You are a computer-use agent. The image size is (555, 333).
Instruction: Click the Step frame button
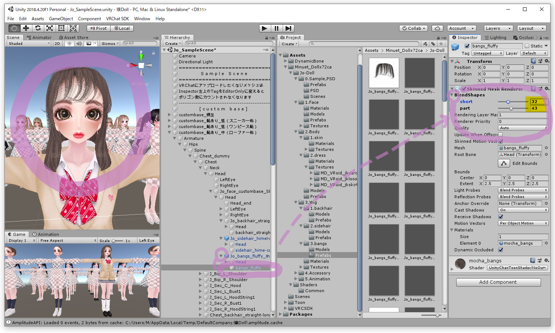click(x=288, y=28)
